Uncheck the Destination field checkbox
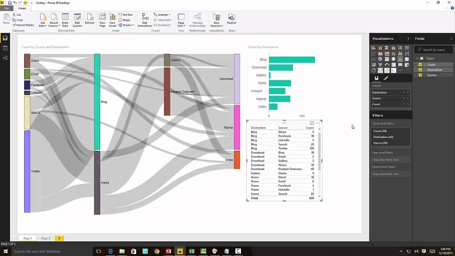The image size is (455, 256). (x=420, y=70)
